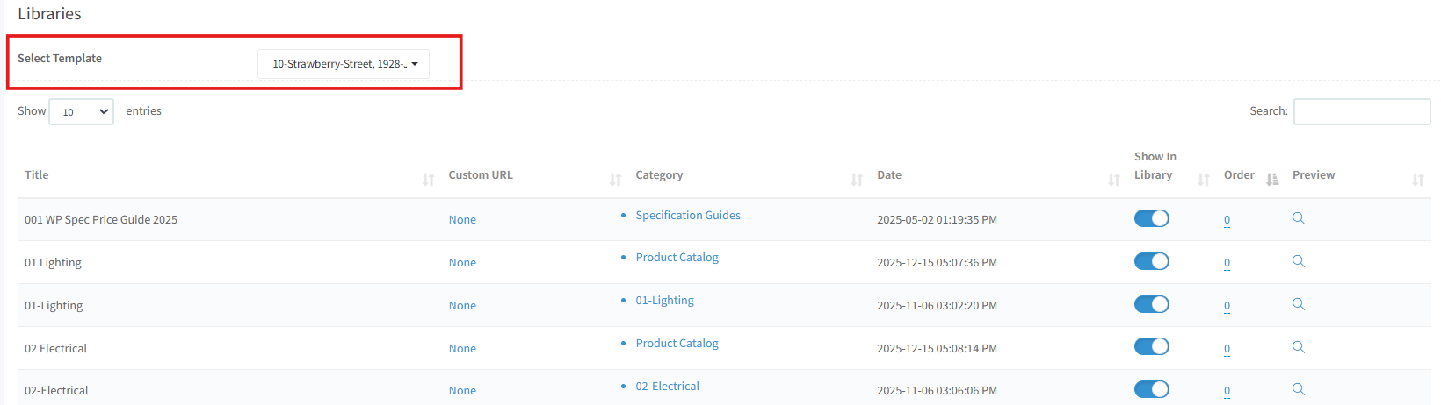
Task: Click the None custom URL for 01 Lighting
Action: [462, 263]
